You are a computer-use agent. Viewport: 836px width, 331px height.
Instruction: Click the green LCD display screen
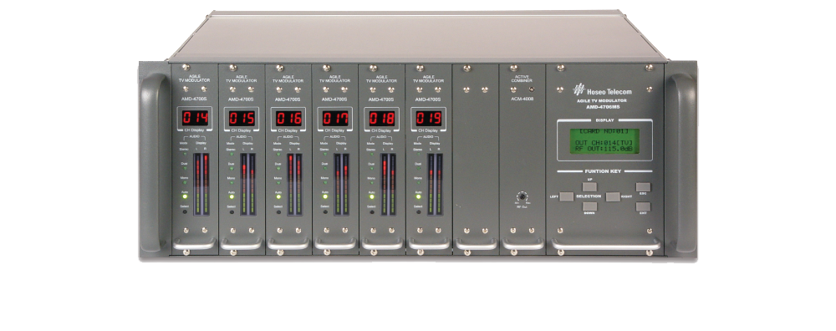604,141
